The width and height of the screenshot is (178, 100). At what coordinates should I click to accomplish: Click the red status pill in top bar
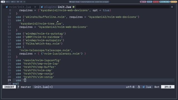point(156,2)
